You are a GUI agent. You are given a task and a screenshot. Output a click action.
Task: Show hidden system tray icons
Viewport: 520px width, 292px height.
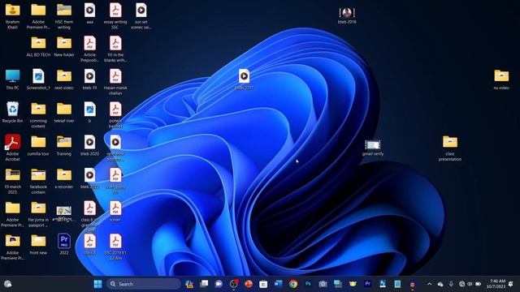430,284
